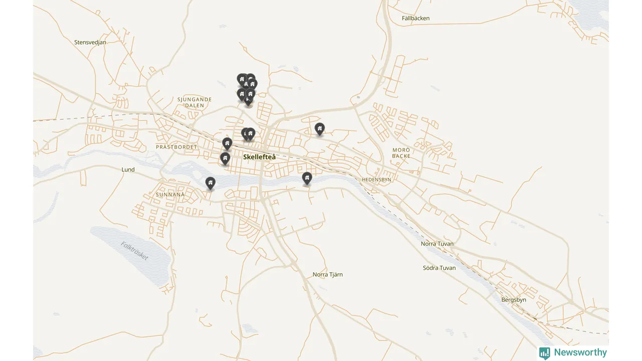Click the paired house pins directly above Skellefteå
The image size is (642, 361).
click(248, 134)
